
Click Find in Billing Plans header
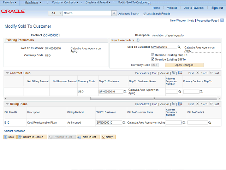pyautogui.click(x=155, y=104)
